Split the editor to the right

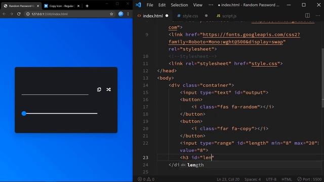[x=307, y=16]
